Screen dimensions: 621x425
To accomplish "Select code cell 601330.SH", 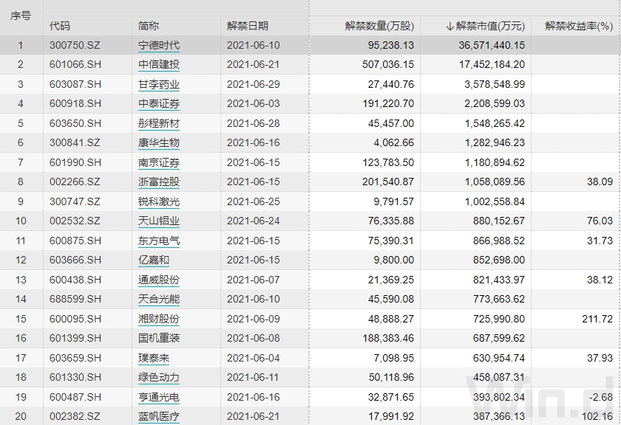I will point(75,378).
